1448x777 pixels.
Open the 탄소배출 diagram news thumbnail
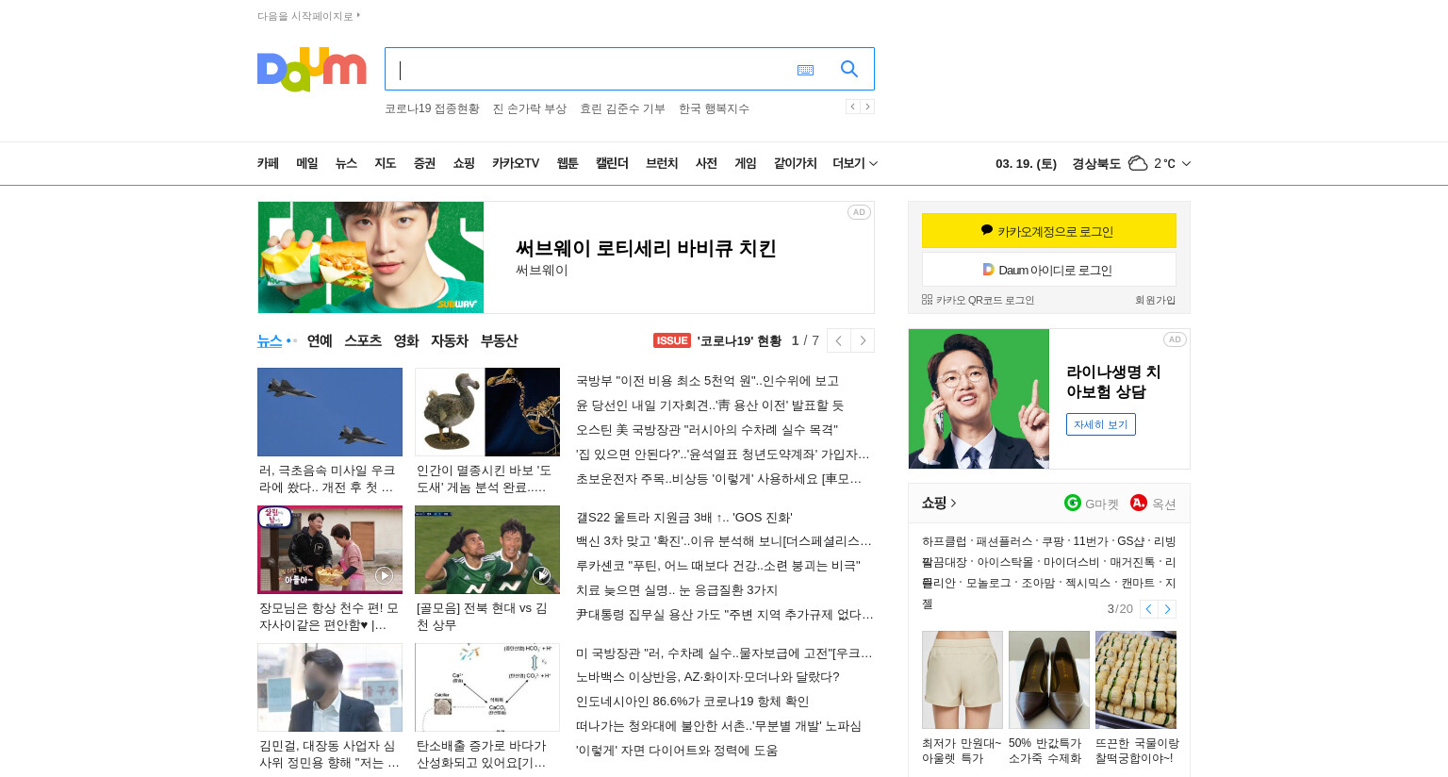(487, 687)
